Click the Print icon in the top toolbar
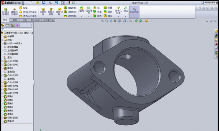 click(x=50, y=3)
